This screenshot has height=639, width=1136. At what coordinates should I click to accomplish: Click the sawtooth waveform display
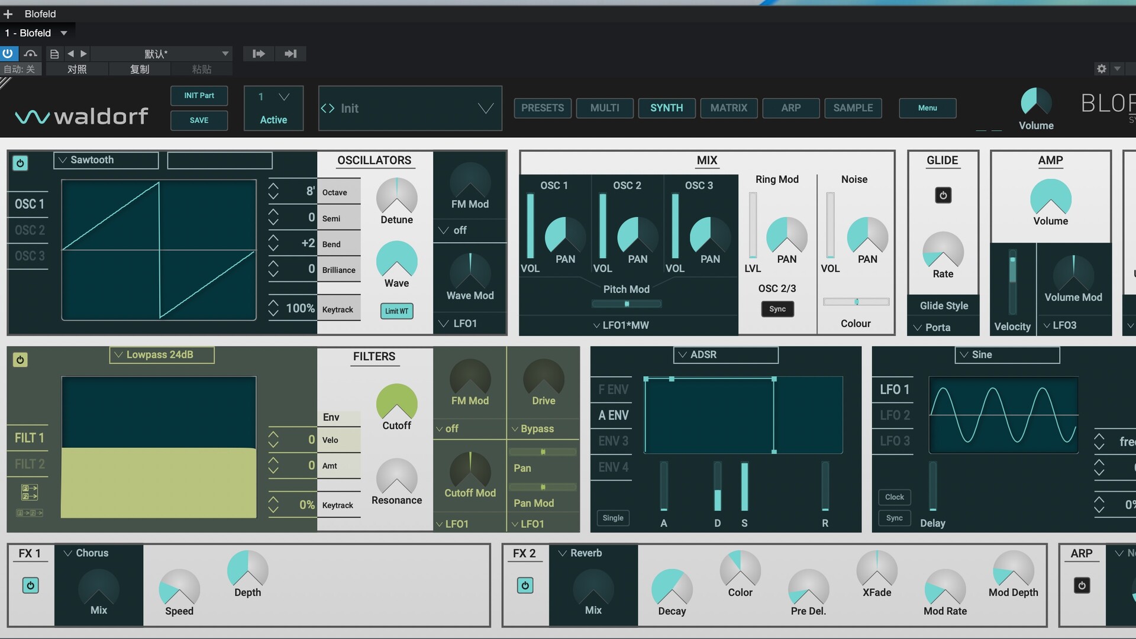[159, 250]
